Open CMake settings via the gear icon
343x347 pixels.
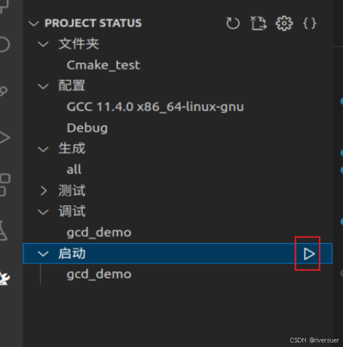pyautogui.click(x=284, y=23)
